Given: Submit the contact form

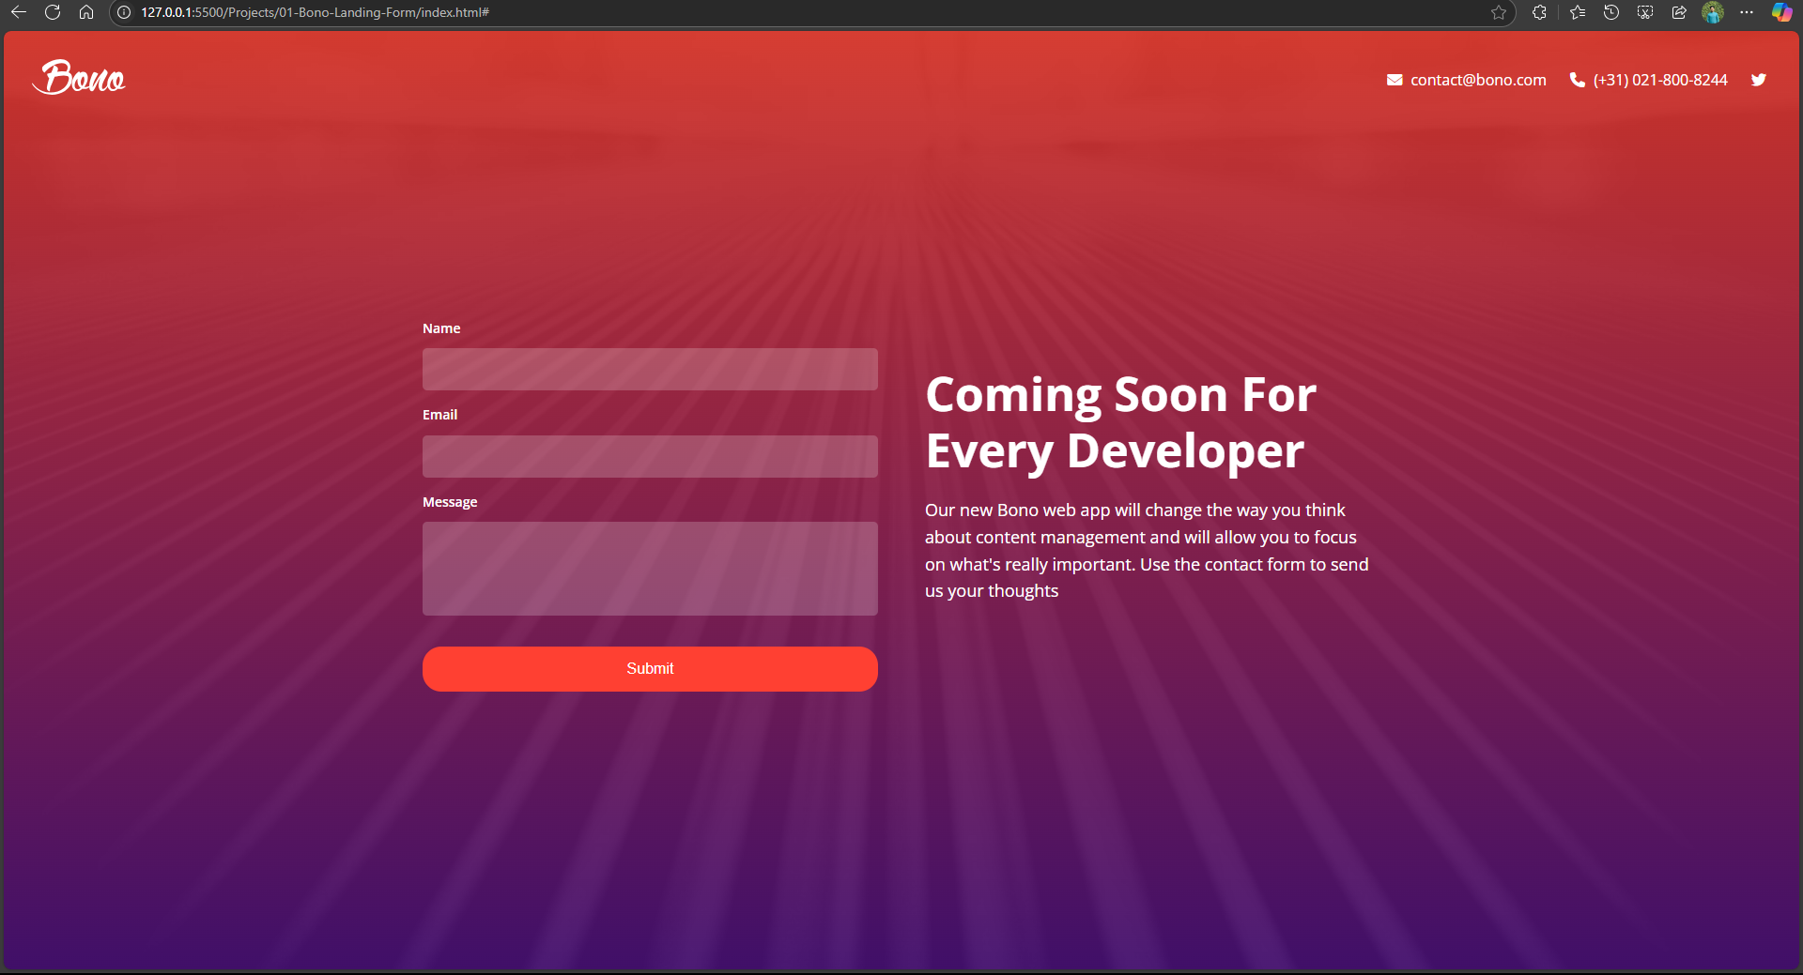Looking at the screenshot, I should coord(650,669).
